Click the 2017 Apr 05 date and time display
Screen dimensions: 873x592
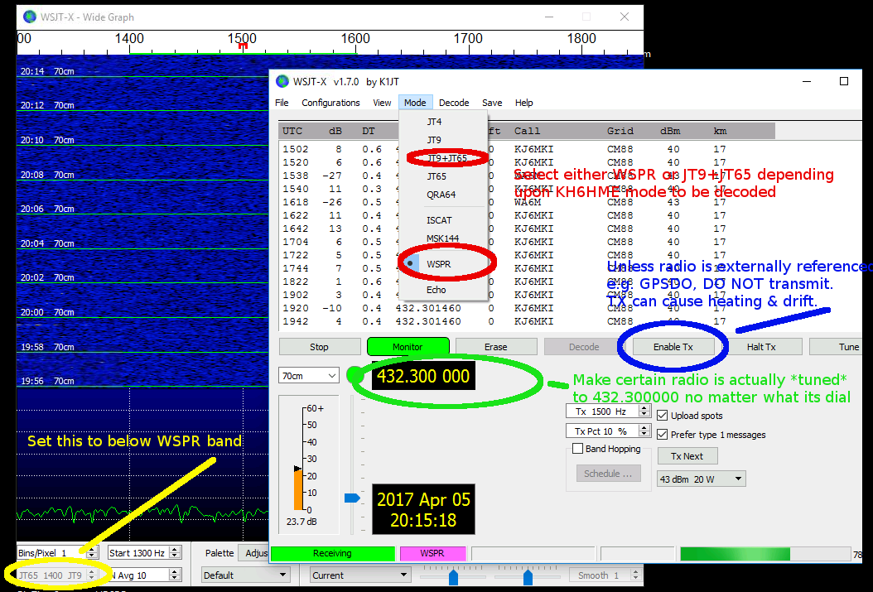(x=423, y=509)
